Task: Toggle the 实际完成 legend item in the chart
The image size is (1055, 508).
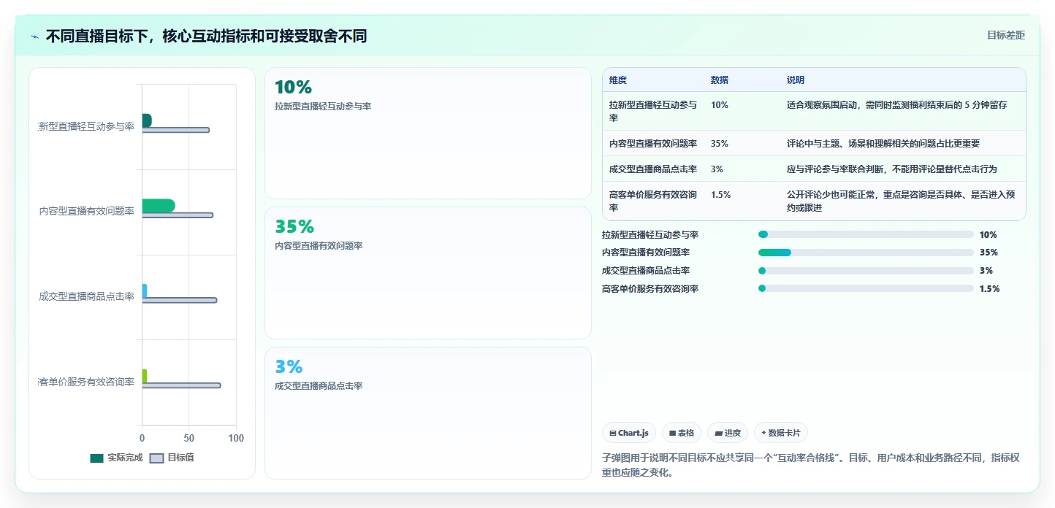Action: click(116, 458)
